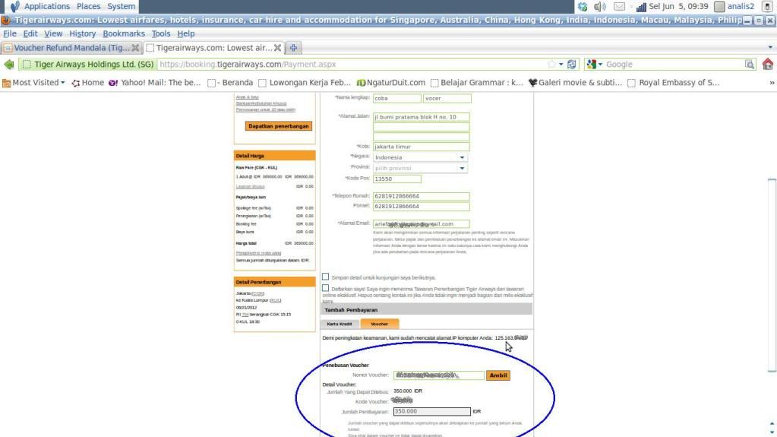The width and height of the screenshot is (777, 437).
Task: Open the analis2 user menu
Action: pyautogui.click(x=735, y=6)
